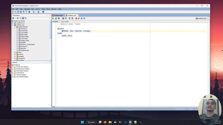The width and height of the screenshot is (223, 125).
Task: Open the Run Script dropdown arrow
Action: tap(61, 18)
